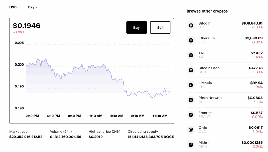
Task: Click the Ethereum price $3,890.69
Action: (x=253, y=38)
